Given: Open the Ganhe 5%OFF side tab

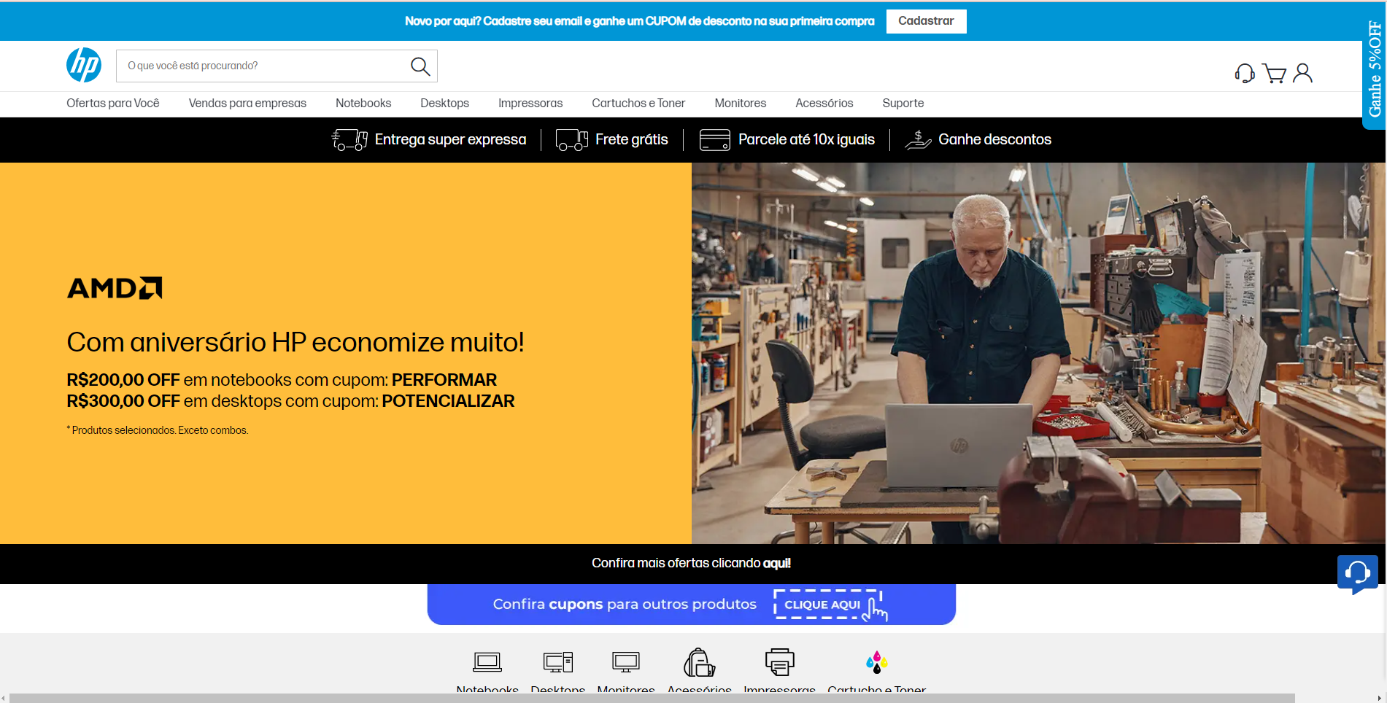Looking at the screenshot, I should [x=1375, y=69].
